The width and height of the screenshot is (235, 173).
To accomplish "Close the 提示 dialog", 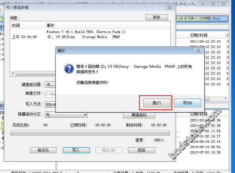I will pyautogui.click(x=198, y=51).
